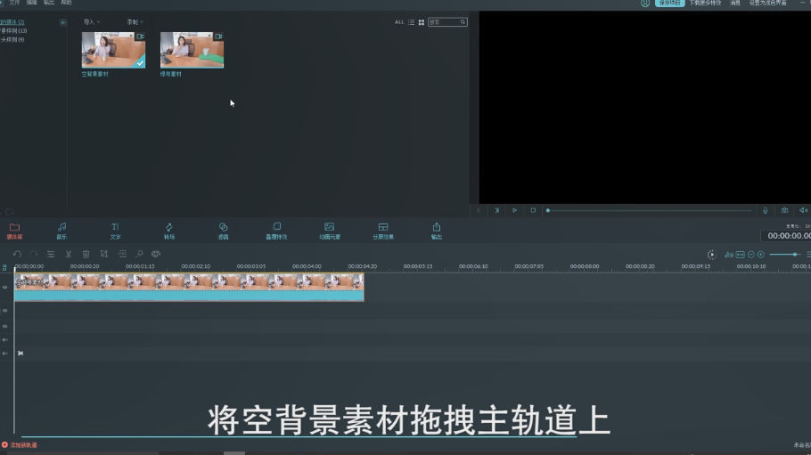Click the camera snapshot icon

(784, 210)
